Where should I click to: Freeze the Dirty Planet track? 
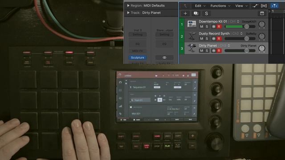pyautogui.click(x=214, y=51)
